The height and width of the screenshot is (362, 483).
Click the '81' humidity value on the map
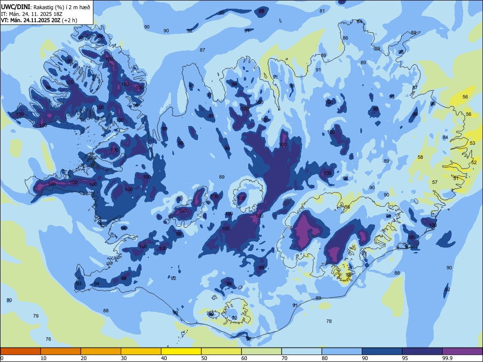(x=322, y=11)
